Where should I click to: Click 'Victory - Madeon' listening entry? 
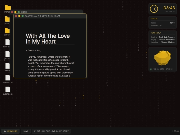point(168,42)
